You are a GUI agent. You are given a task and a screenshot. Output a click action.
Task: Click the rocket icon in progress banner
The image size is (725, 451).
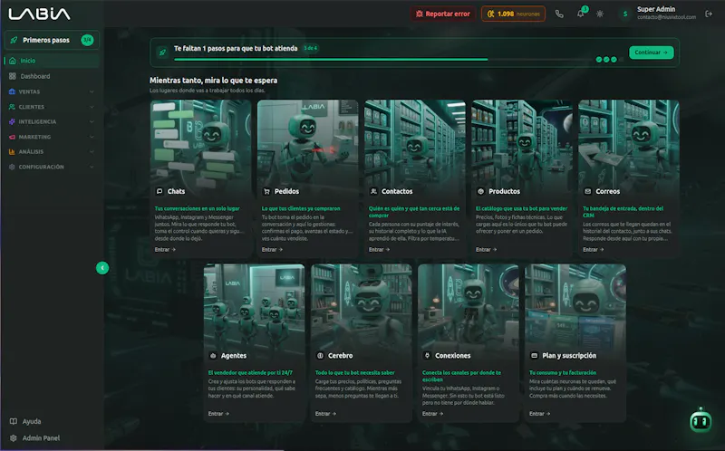[162, 53]
